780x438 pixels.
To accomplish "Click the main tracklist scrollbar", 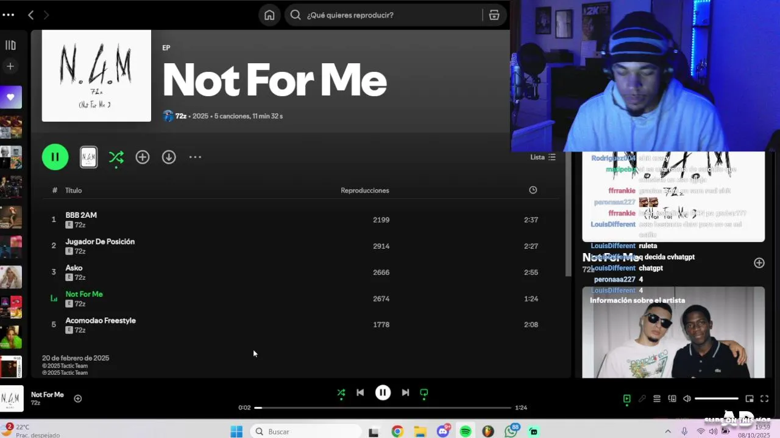I will (x=568, y=213).
